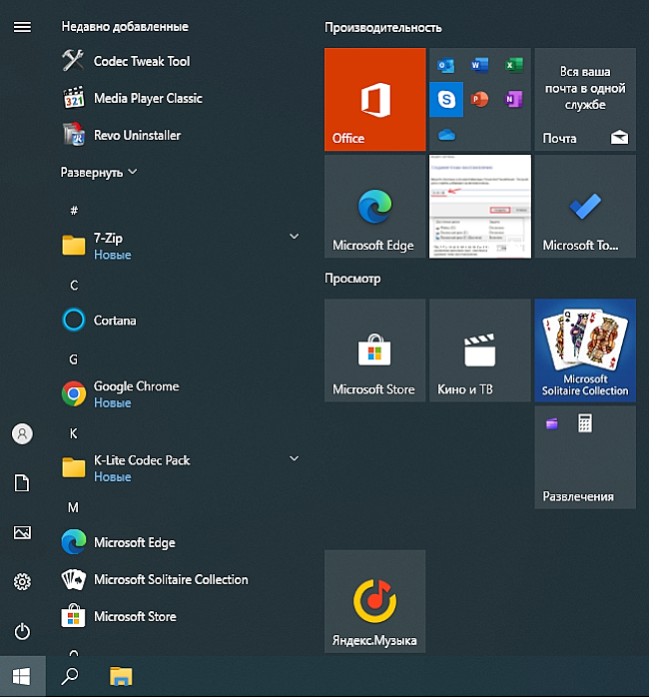Open OneDrive from the Office group tile

[x=446, y=134]
